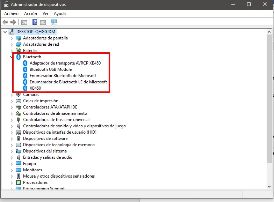Image resolution: width=274 pixels, height=202 pixels.
Task: Expand Adaptadores de pantalla
Action: (12, 38)
